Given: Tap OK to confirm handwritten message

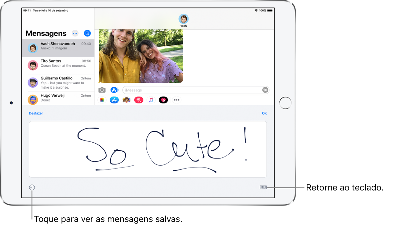Looking at the screenshot, I should [x=264, y=113].
